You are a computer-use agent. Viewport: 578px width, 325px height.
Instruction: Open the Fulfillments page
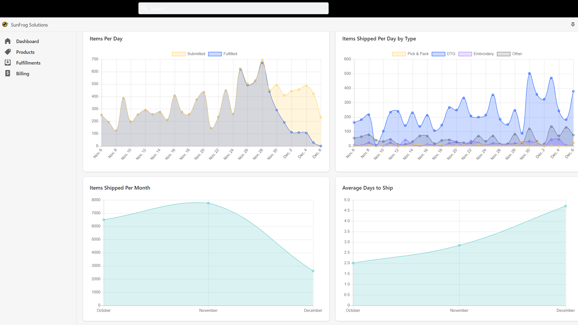28,62
